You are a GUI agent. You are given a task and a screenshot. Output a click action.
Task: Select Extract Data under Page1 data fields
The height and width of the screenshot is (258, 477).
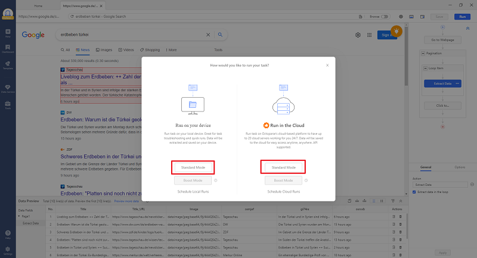click(x=31, y=223)
